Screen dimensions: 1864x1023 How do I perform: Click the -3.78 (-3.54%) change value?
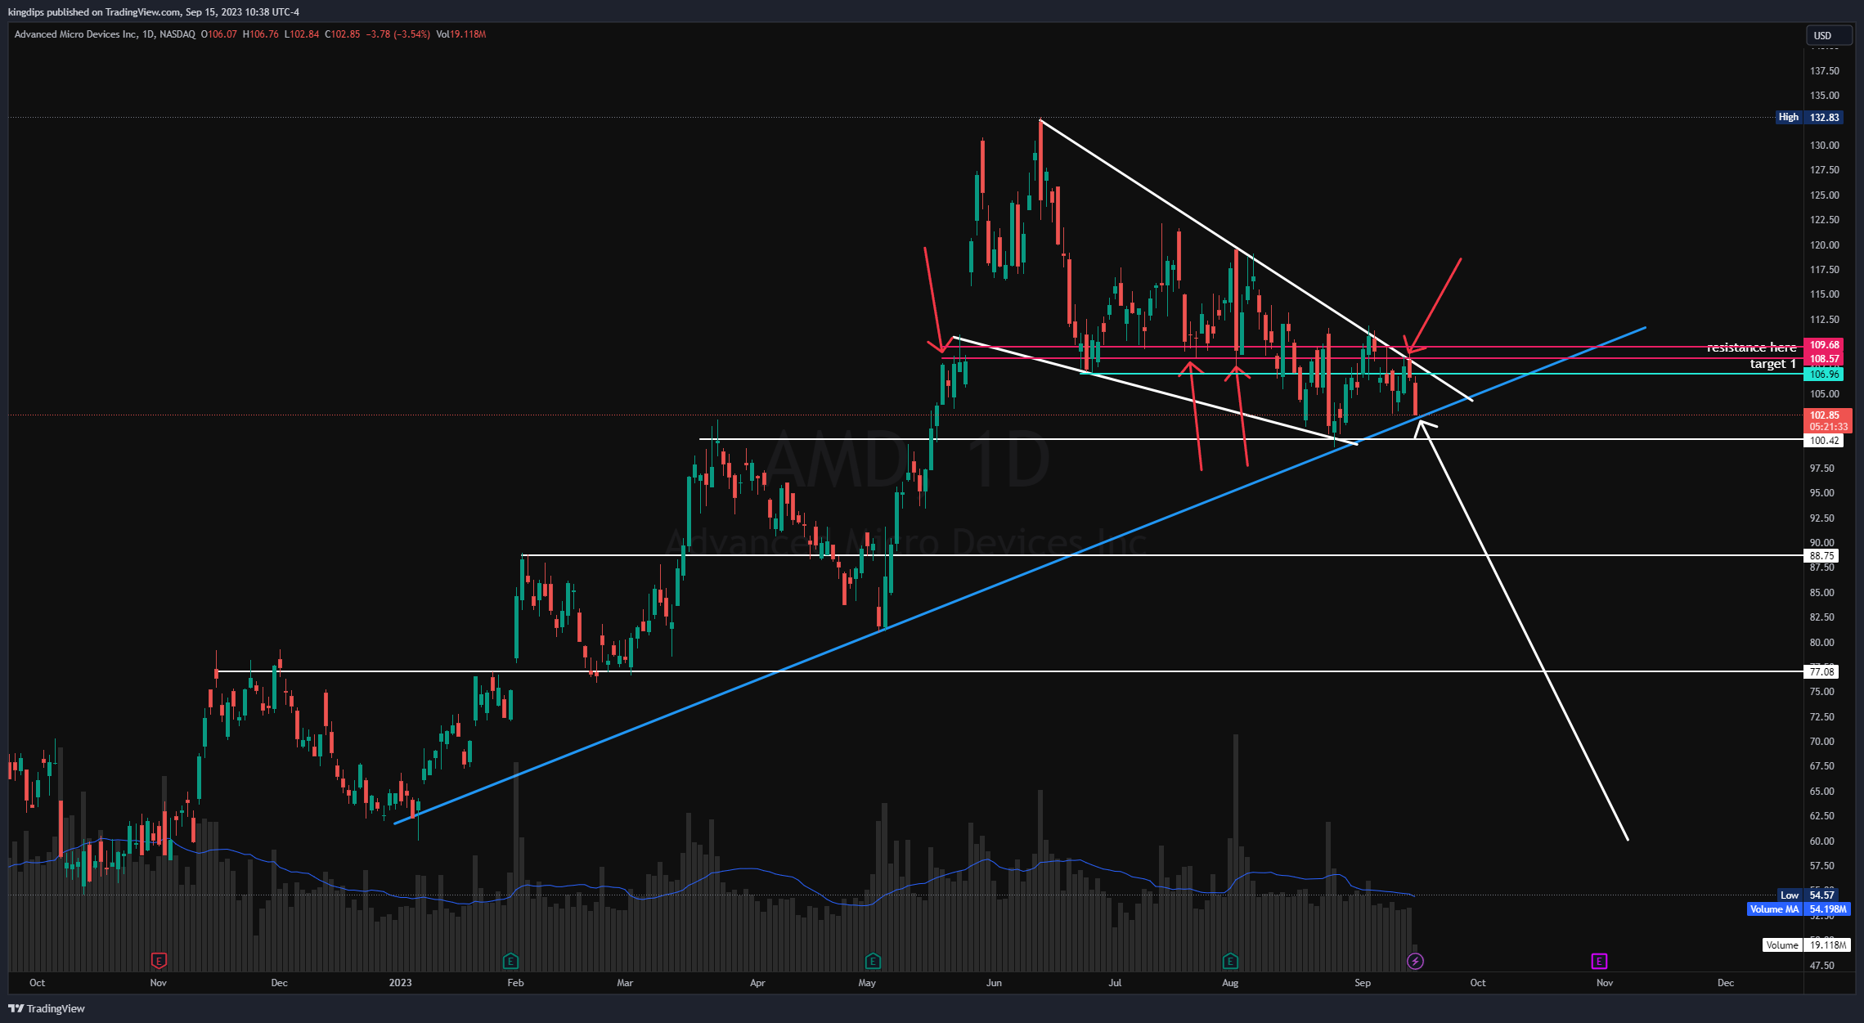(x=398, y=34)
